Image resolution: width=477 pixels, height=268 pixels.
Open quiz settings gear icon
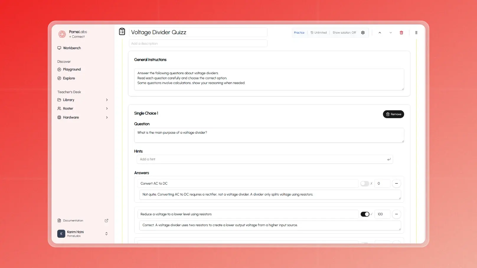click(x=363, y=33)
